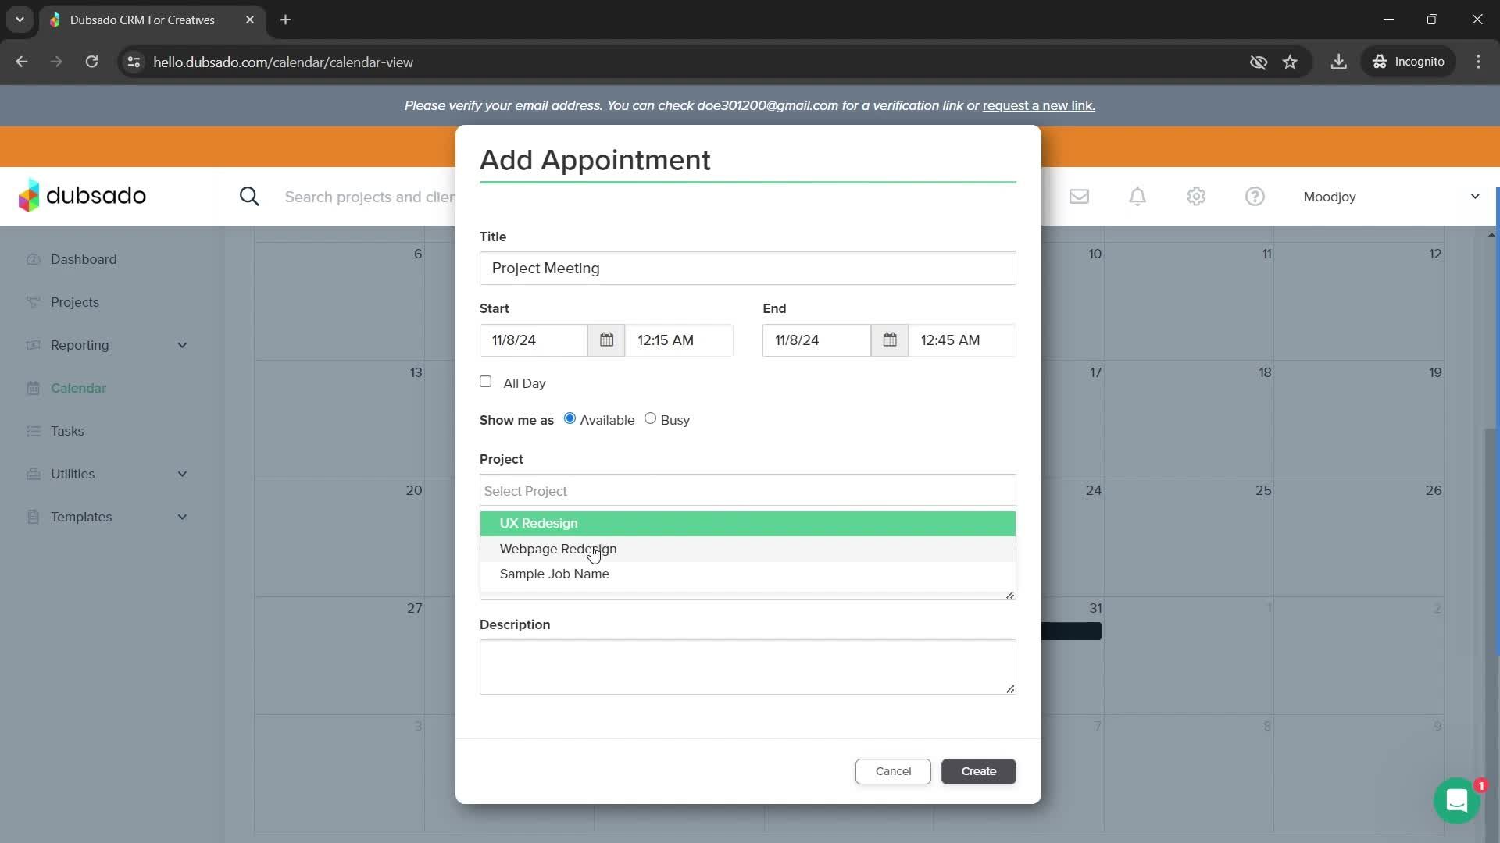The height and width of the screenshot is (843, 1500).
Task: Open Templates in the sidebar
Action: (x=81, y=517)
